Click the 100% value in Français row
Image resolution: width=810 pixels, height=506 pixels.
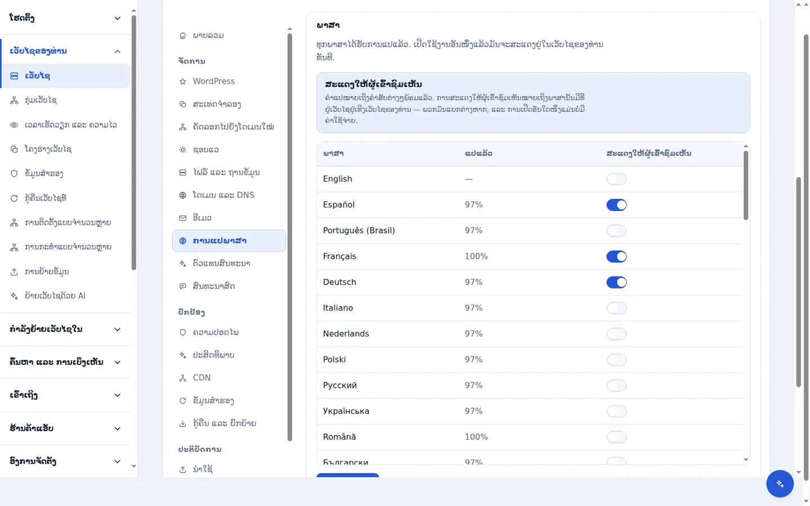pos(476,256)
